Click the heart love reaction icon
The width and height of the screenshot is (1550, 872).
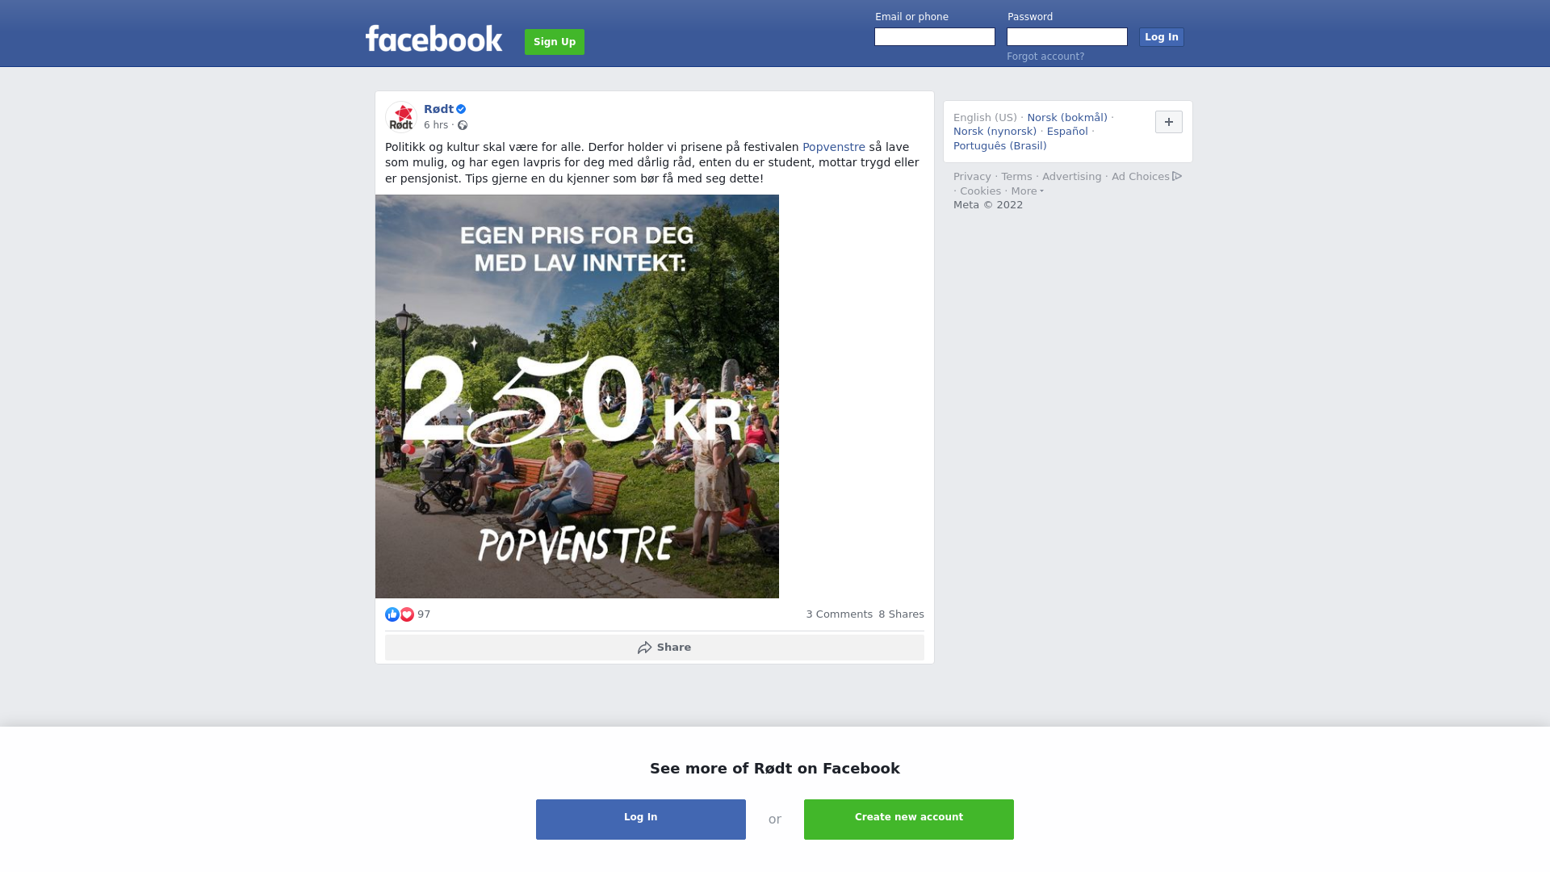[x=407, y=614]
